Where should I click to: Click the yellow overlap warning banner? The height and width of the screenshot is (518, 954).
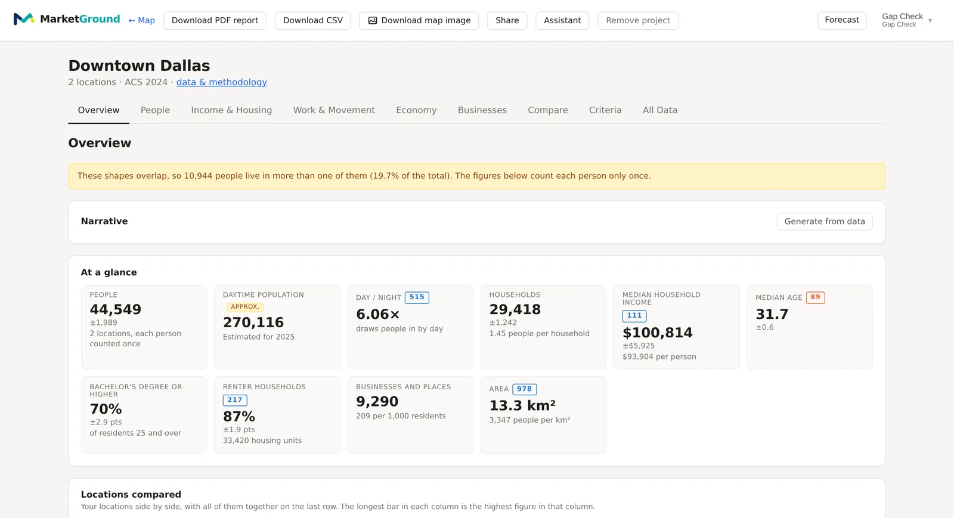click(x=477, y=176)
